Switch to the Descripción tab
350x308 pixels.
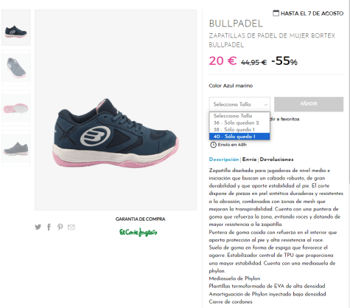(224, 160)
